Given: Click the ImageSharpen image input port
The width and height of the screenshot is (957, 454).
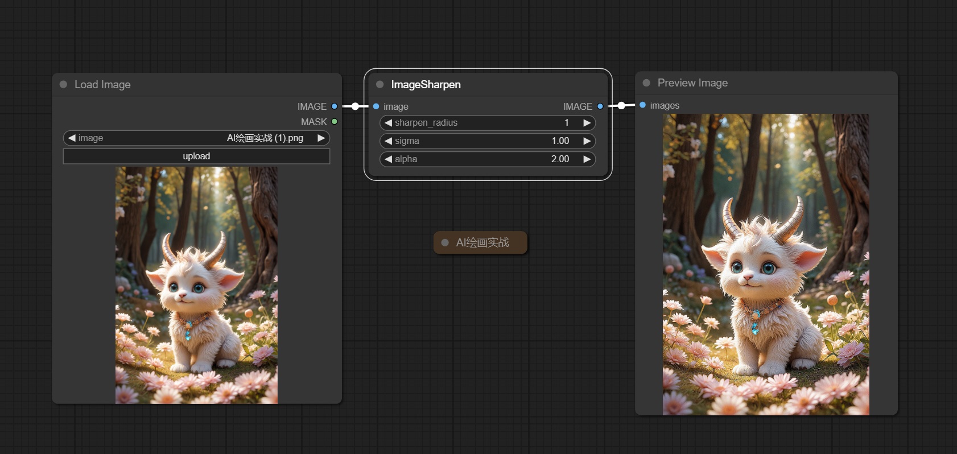Looking at the screenshot, I should tap(376, 106).
